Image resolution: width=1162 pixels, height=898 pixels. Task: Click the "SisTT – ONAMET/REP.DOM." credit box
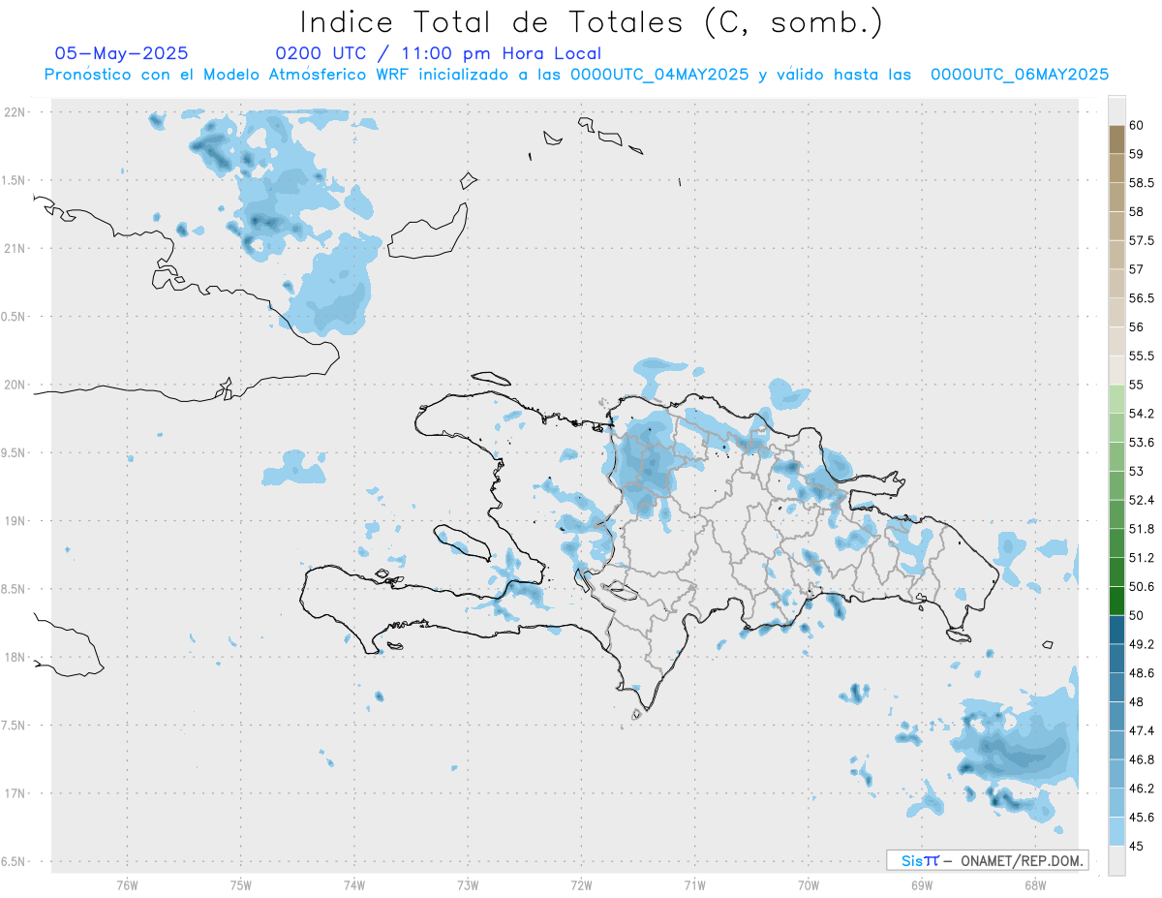987,860
